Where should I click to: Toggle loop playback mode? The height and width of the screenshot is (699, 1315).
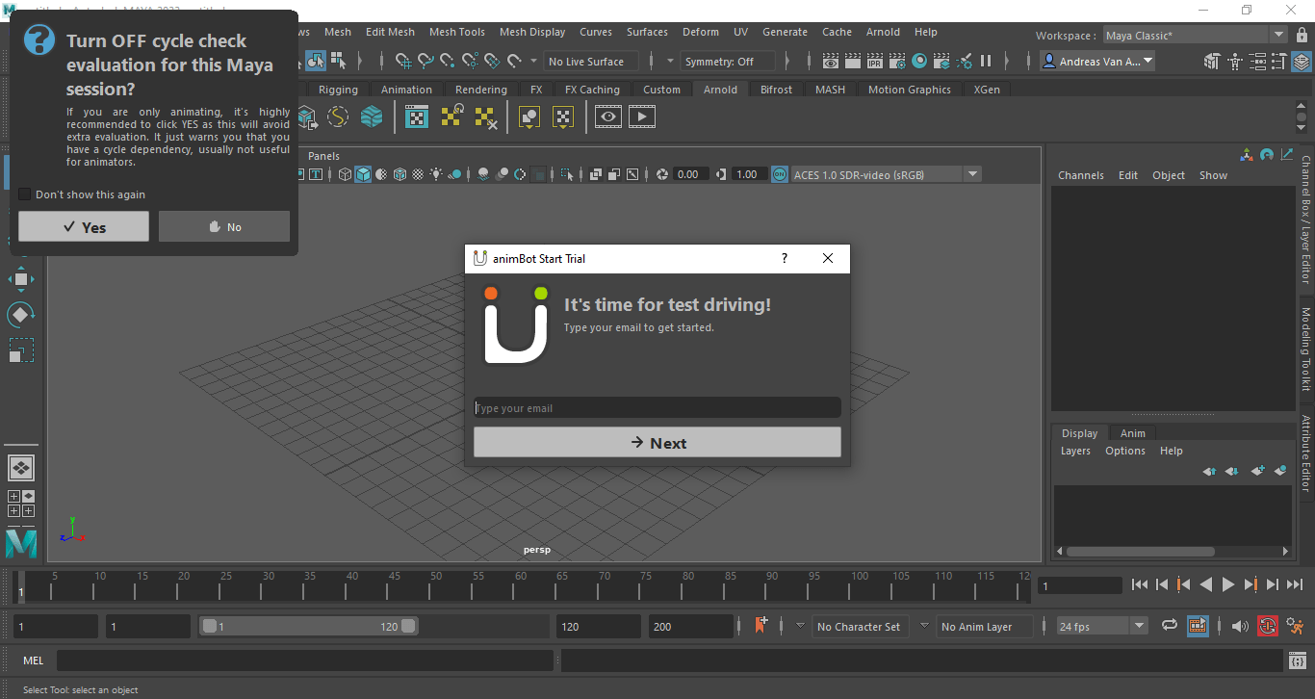[1169, 626]
